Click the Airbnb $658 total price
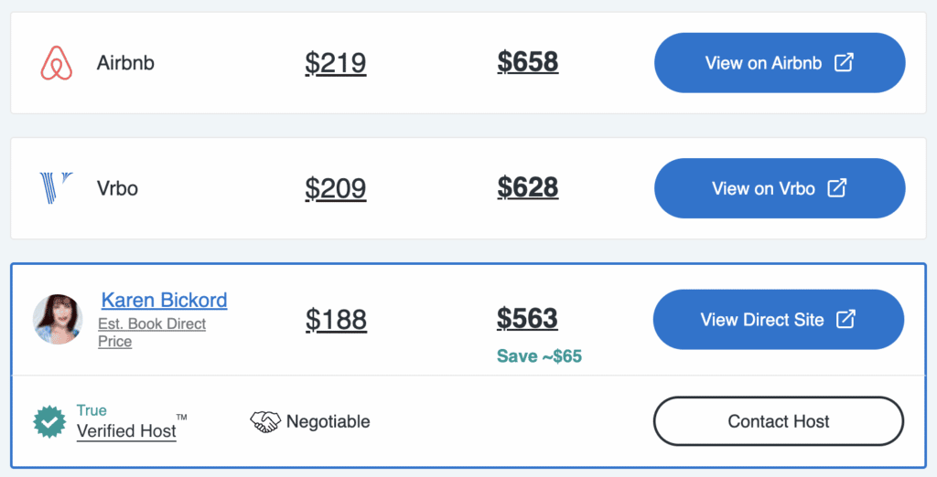The height and width of the screenshot is (477, 937). pos(528,62)
